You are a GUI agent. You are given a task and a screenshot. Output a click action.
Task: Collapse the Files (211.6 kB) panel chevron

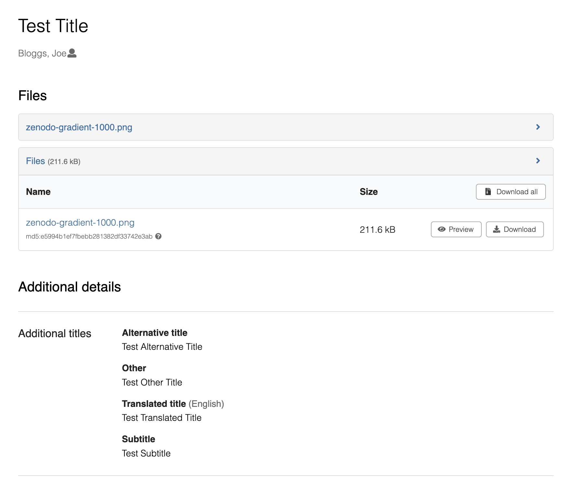[538, 161]
